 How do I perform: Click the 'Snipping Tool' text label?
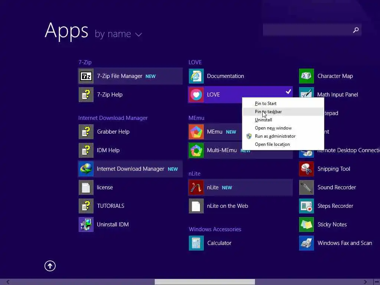334,169
